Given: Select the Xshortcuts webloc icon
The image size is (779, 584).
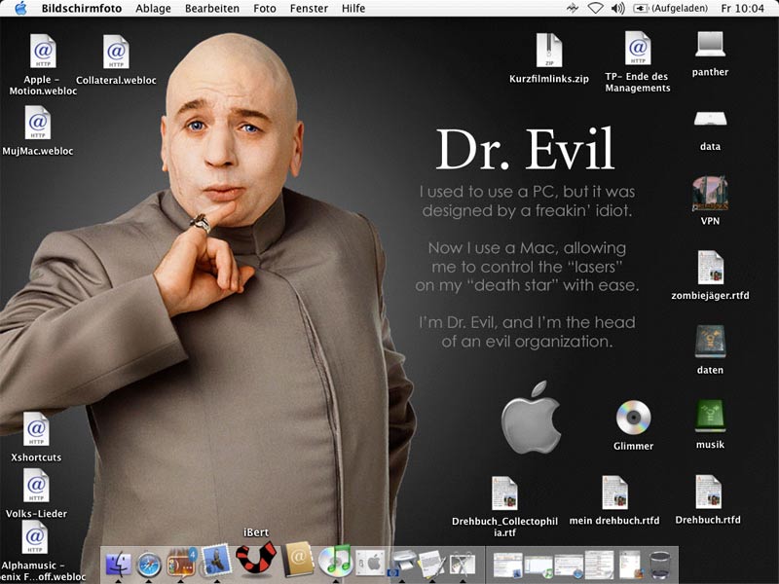Looking at the screenshot, I should (36, 429).
